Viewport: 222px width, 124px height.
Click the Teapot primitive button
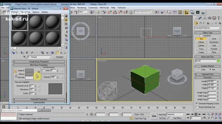(201, 52)
